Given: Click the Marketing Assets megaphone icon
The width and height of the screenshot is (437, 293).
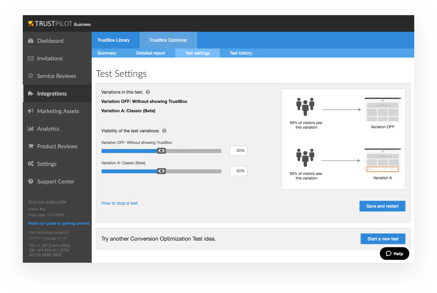Looking at the screenshot, I should point(31,111).
